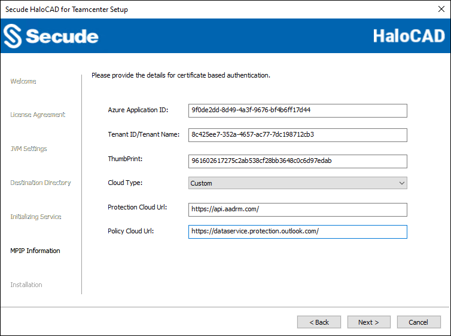Open the Cloud Type dropdown
Viewport: 451px width, 336px height.
click(298, 183)
